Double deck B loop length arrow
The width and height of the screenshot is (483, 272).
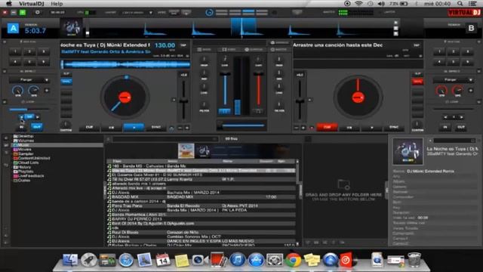(461, 117)
